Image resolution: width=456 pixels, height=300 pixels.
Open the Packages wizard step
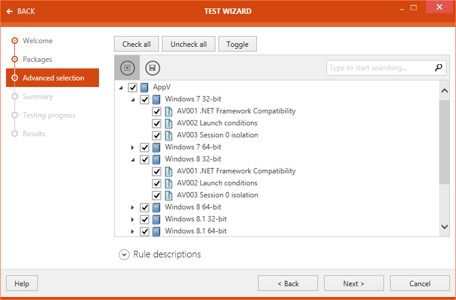pos(37,59)
